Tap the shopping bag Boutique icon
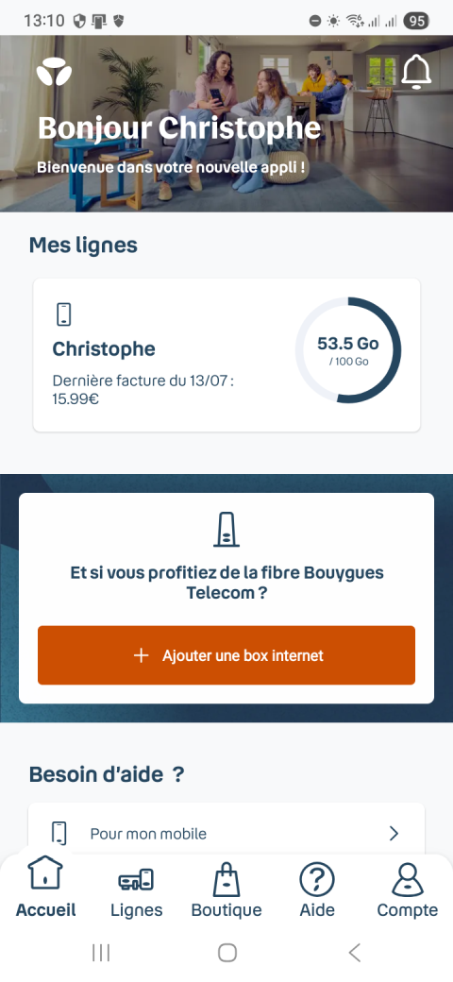 click(x=226, y=879)
